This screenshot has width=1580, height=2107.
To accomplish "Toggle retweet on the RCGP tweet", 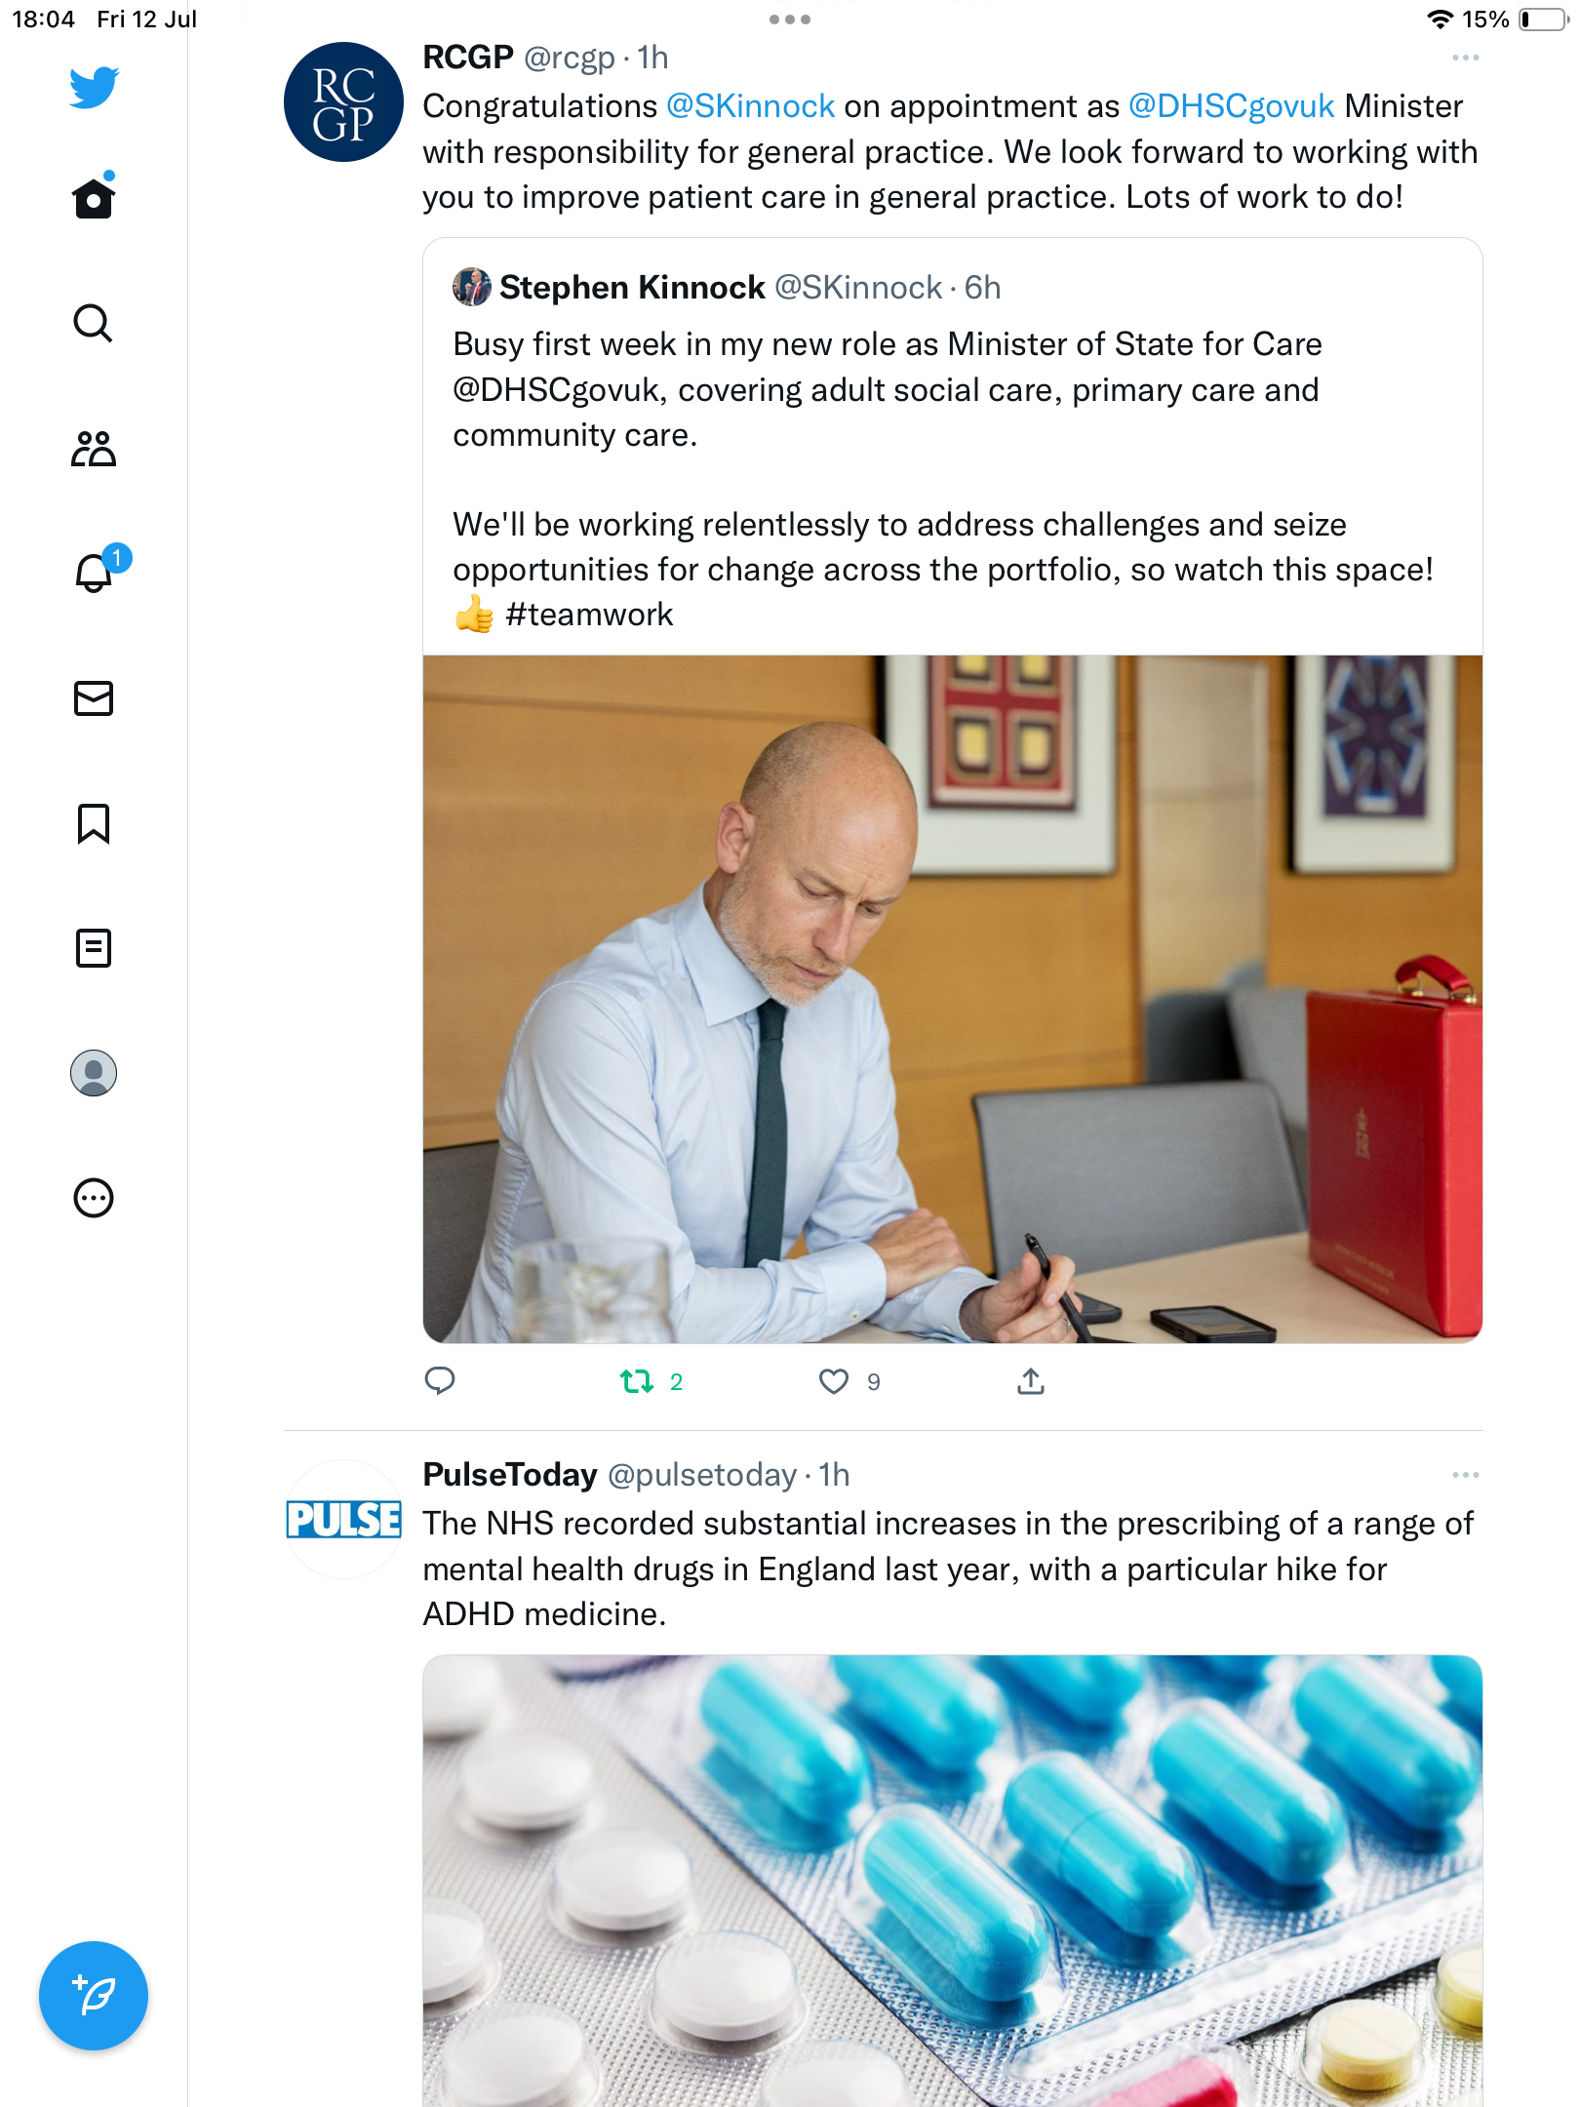I will pyautogui.click(x=637, y=1381).
